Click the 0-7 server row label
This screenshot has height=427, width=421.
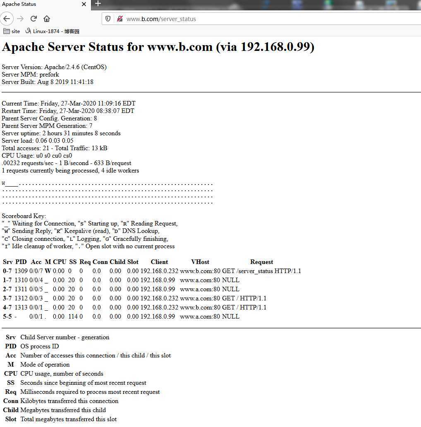click(7, 271)
